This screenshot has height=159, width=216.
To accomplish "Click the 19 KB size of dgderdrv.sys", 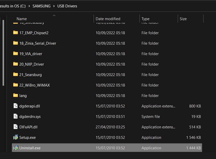I will coord(196,117).
